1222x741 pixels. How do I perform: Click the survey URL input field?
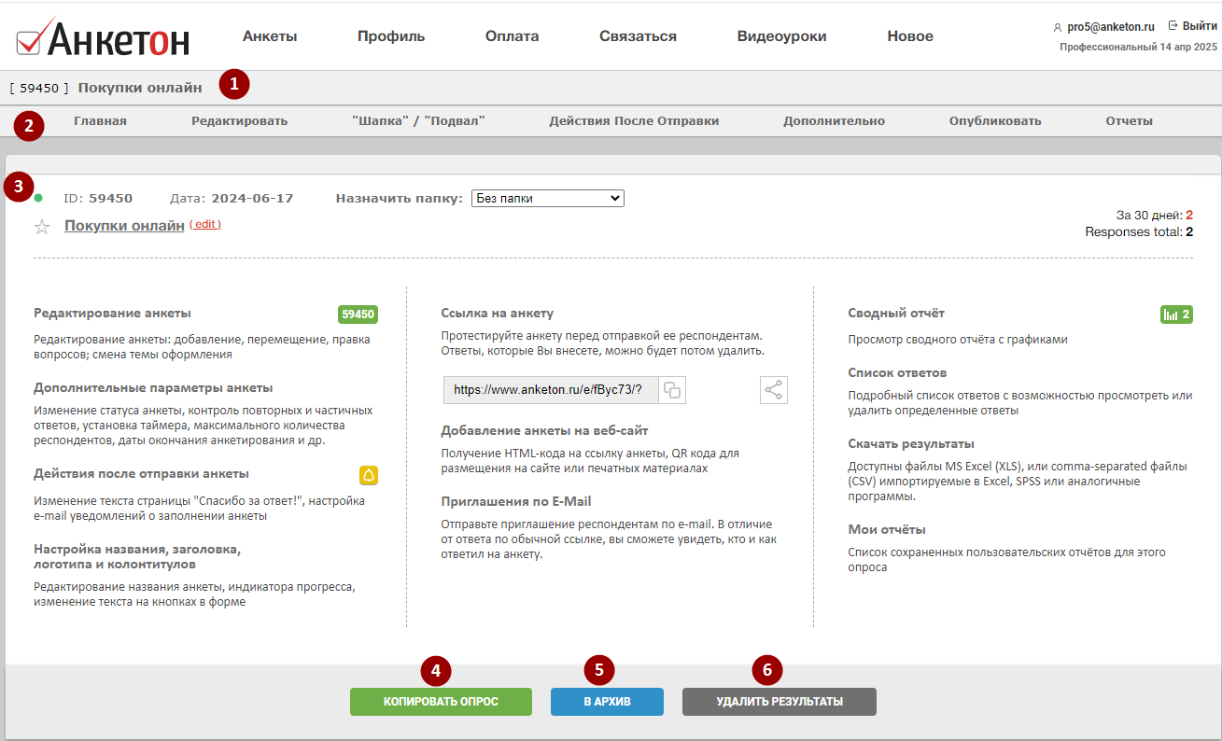coord(551,390)
